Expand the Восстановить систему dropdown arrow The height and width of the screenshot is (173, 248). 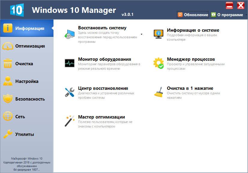coord(141,34)
